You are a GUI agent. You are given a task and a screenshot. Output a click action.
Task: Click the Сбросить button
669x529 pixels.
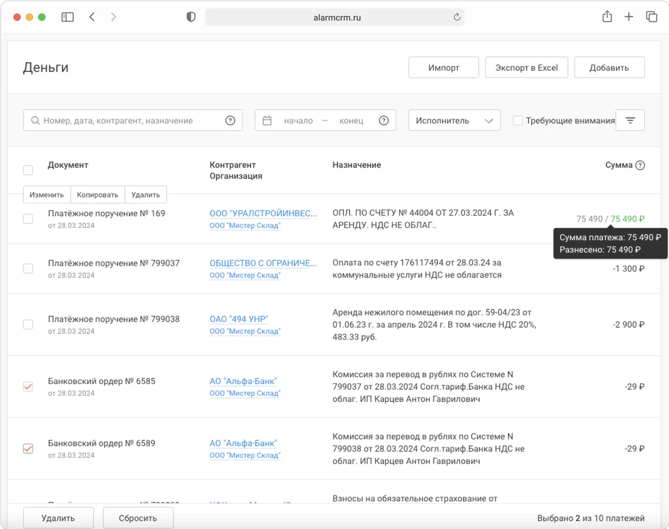[138, 518]
